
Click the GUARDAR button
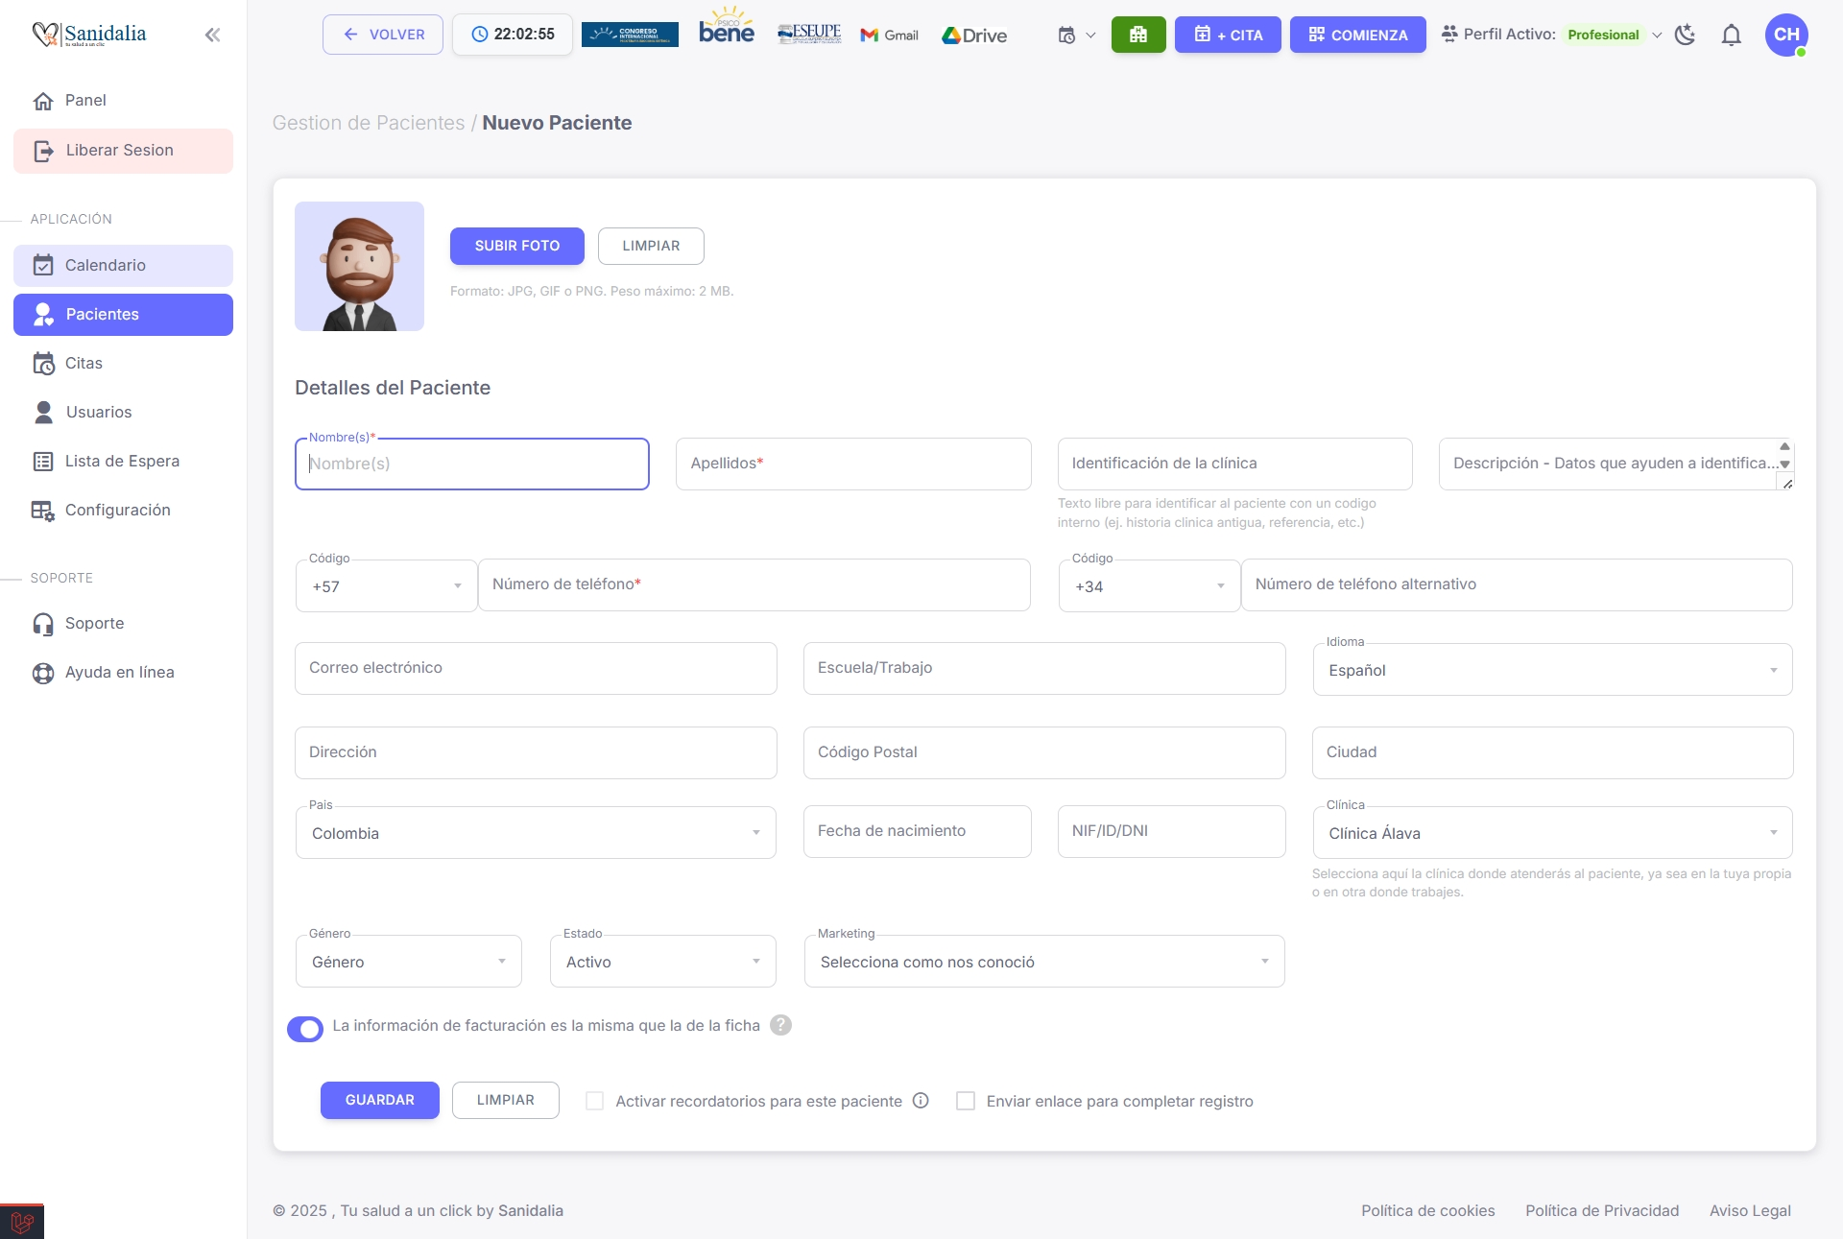379,1100
